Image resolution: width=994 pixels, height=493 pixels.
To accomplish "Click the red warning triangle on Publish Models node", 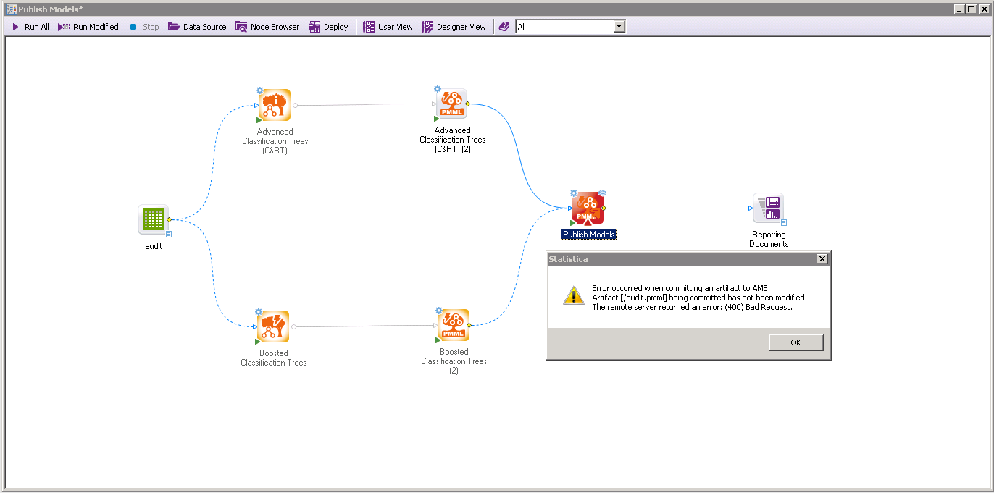I will pos(588,222).
